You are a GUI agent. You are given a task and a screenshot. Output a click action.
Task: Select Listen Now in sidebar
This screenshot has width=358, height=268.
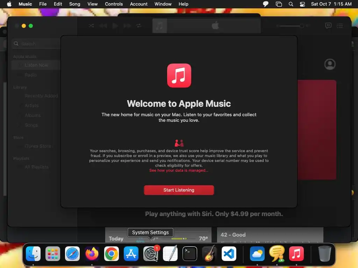point(36,65)
